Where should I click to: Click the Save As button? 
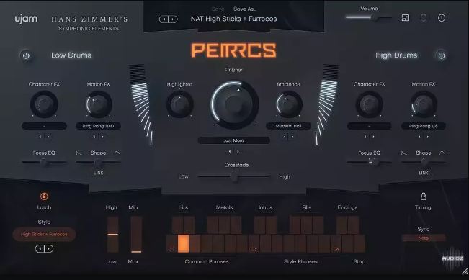coord(245,9)
